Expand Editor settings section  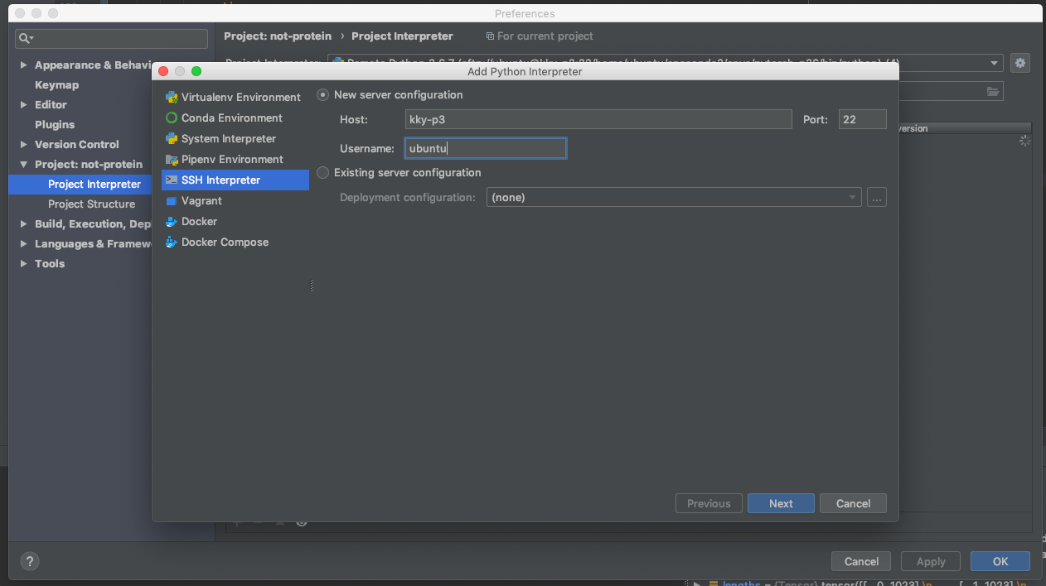pyautogui.click(x=23, y=104)
